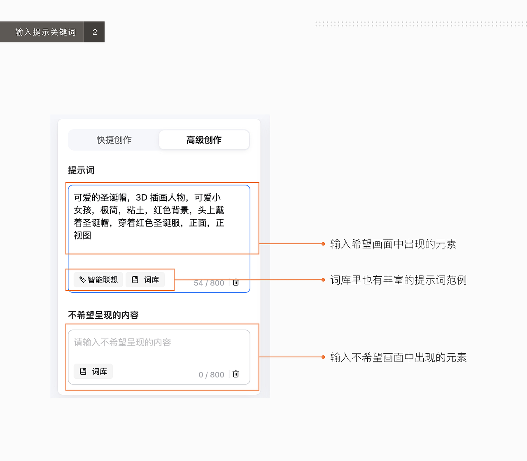This screenshot has width=527, height=461.
Task: Switch to the 快捷创作 tab
Action: pos(113,140)
